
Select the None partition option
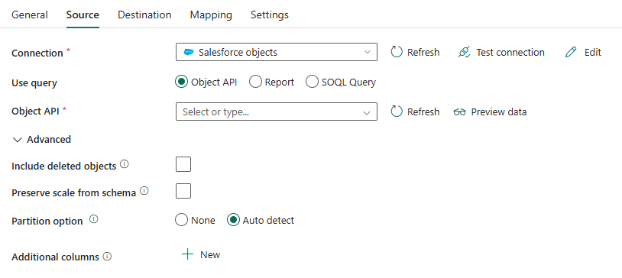point(181,220)
